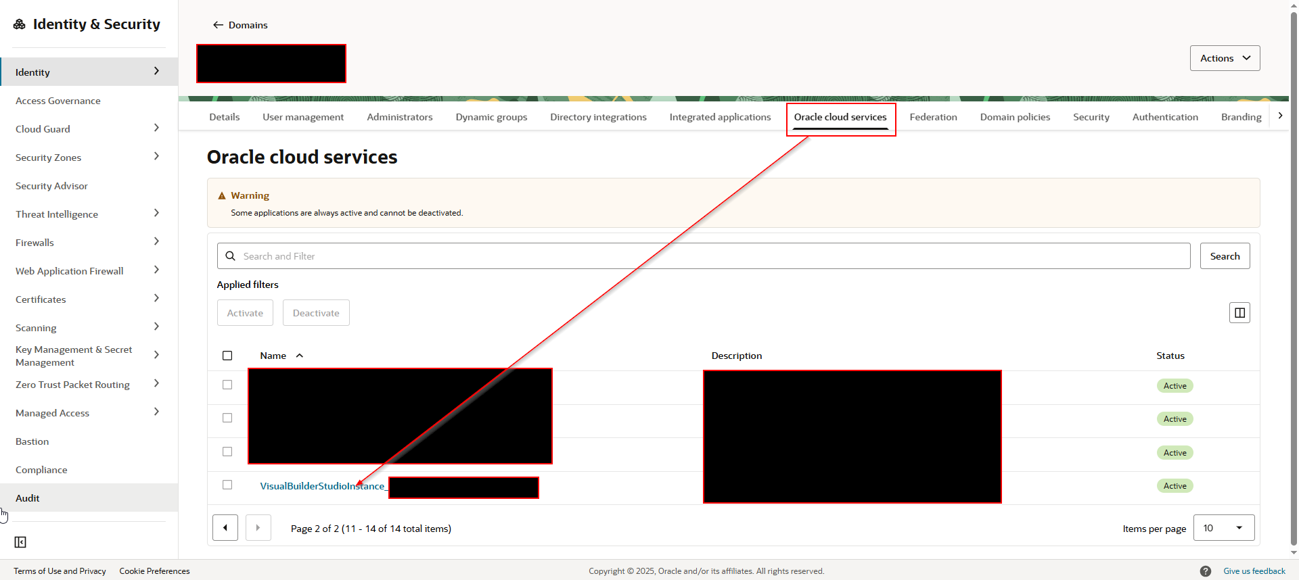
Task: Click Give us feedback link
Action: coord(1254,571)
